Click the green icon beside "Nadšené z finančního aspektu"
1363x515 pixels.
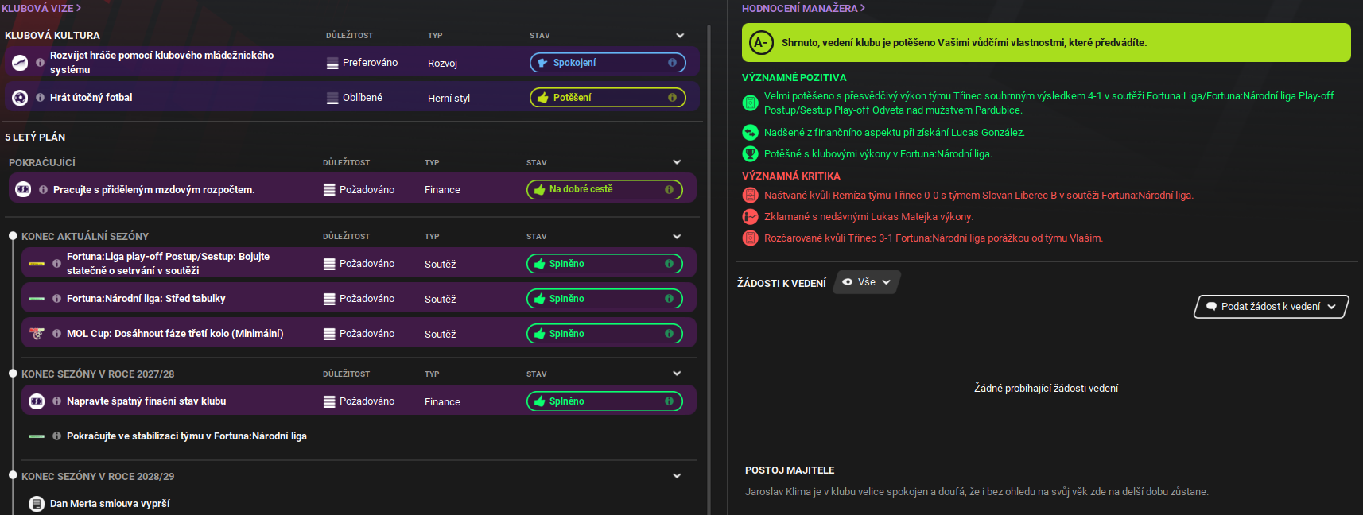point(750,133)
